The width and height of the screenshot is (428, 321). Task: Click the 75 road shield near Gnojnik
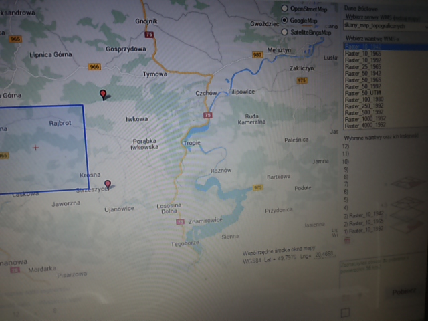tap(148, 35)
